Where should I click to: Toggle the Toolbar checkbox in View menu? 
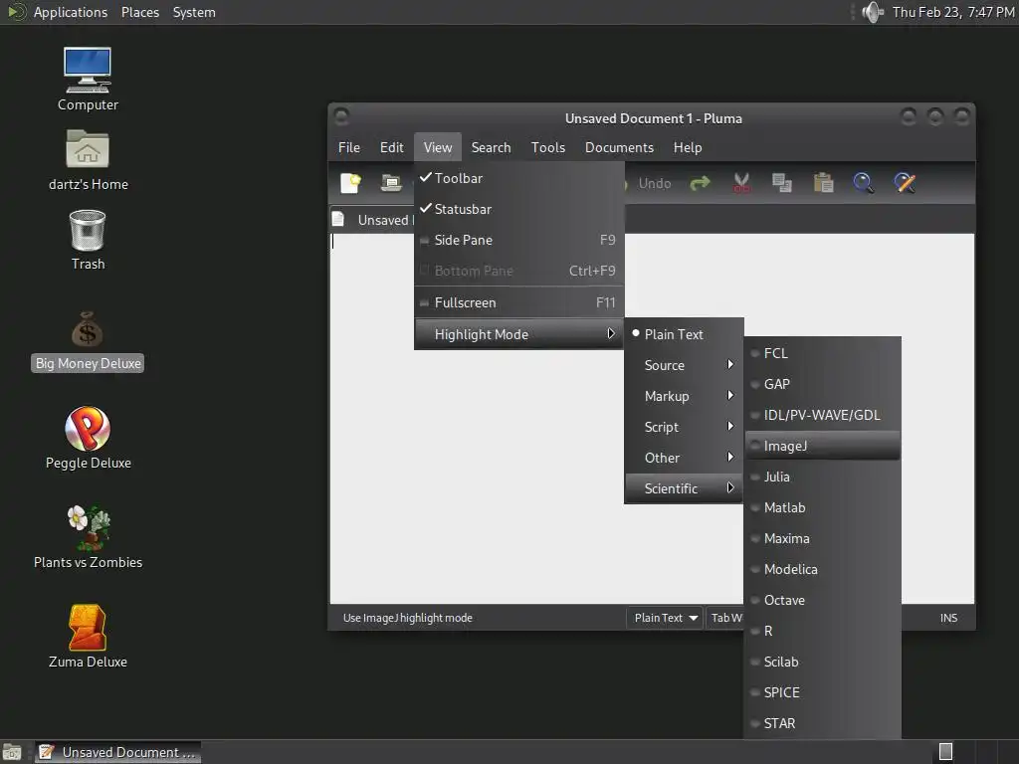(518, 178)
